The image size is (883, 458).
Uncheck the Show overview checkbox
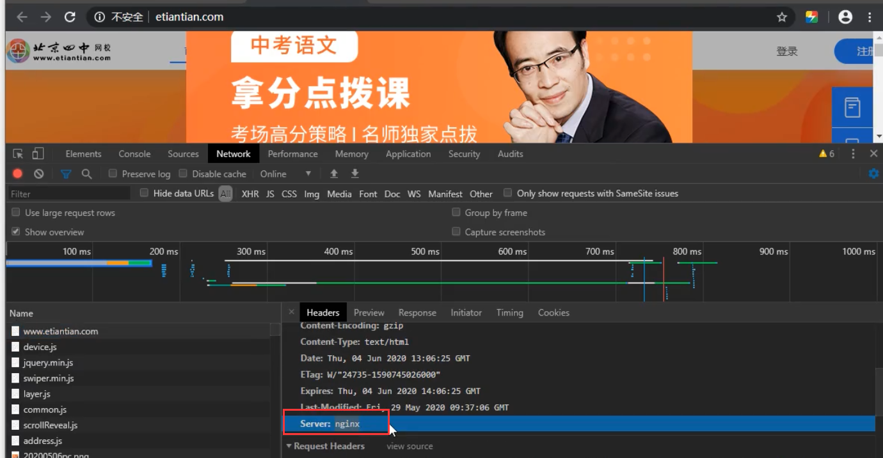pos(16,232)
